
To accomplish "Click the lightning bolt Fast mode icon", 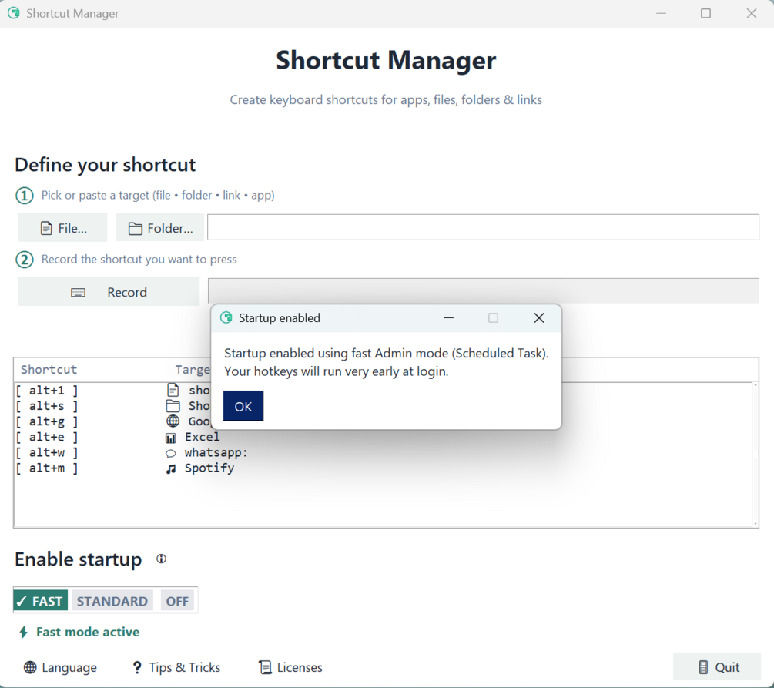I will click(x=23, y=632).
